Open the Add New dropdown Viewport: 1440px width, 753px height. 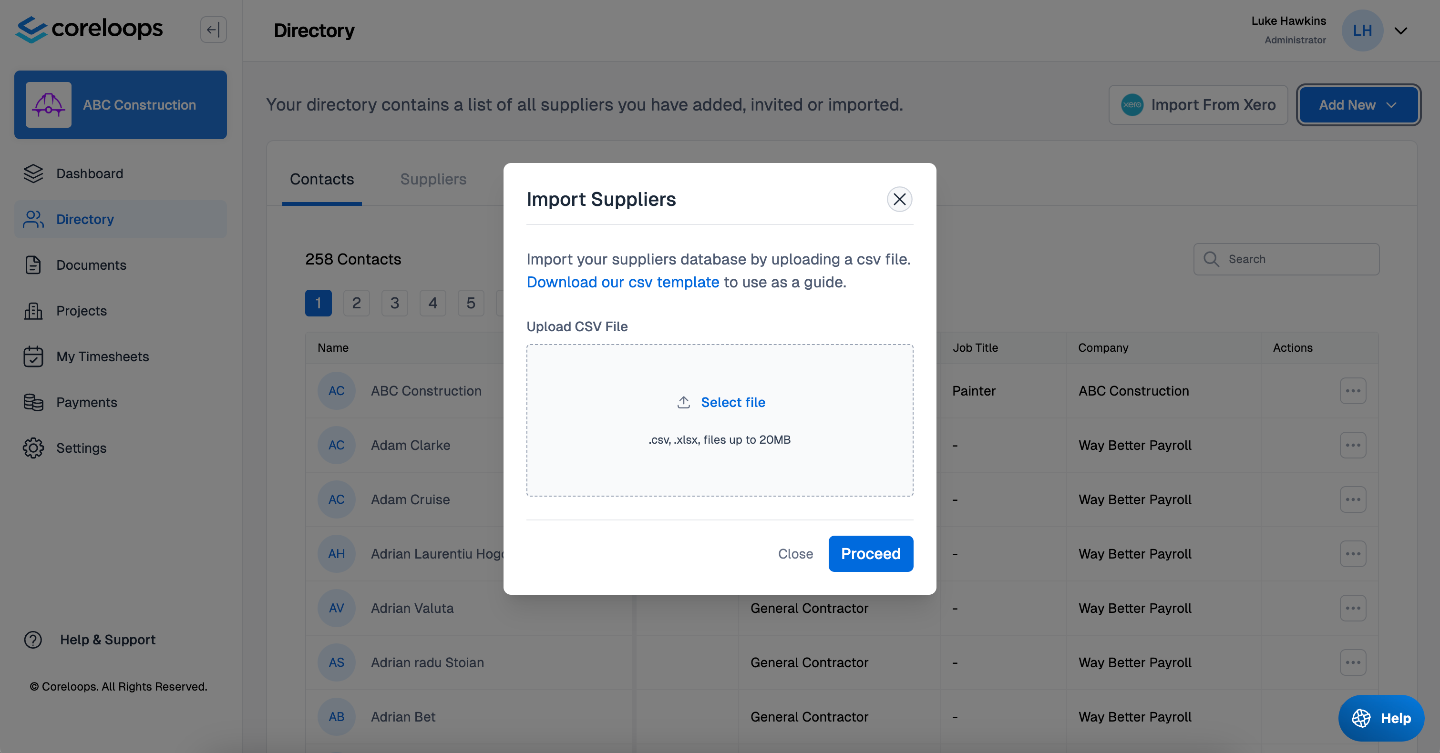coord(1358,105)
